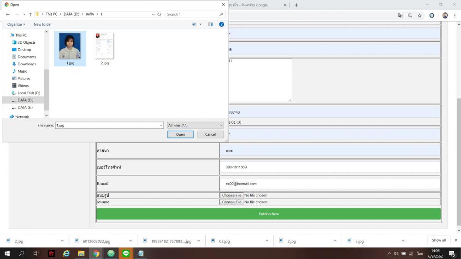Open Internet Explorer from taskbar
This screenshot has width=461, height=259.
tap(66, 253)
